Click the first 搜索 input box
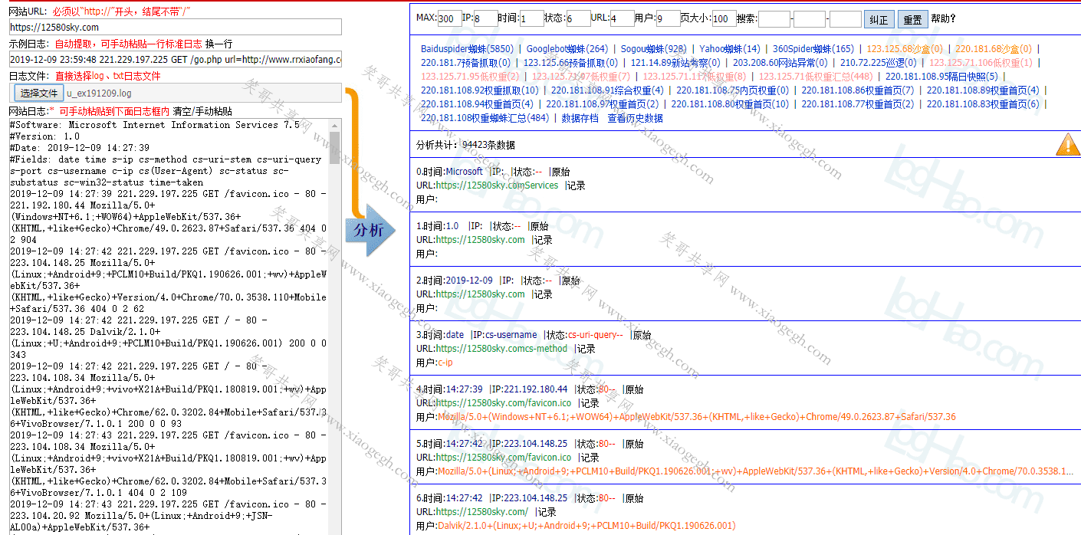 [x=774, y=18]
